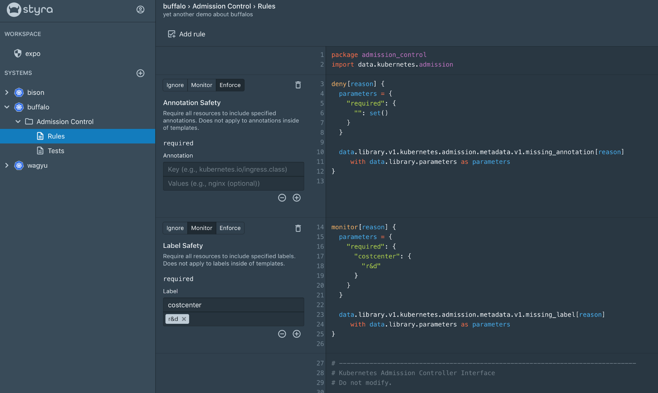Expand the bison system tree
This screenshot has width=658, height=393.
[x=7, y=92]
